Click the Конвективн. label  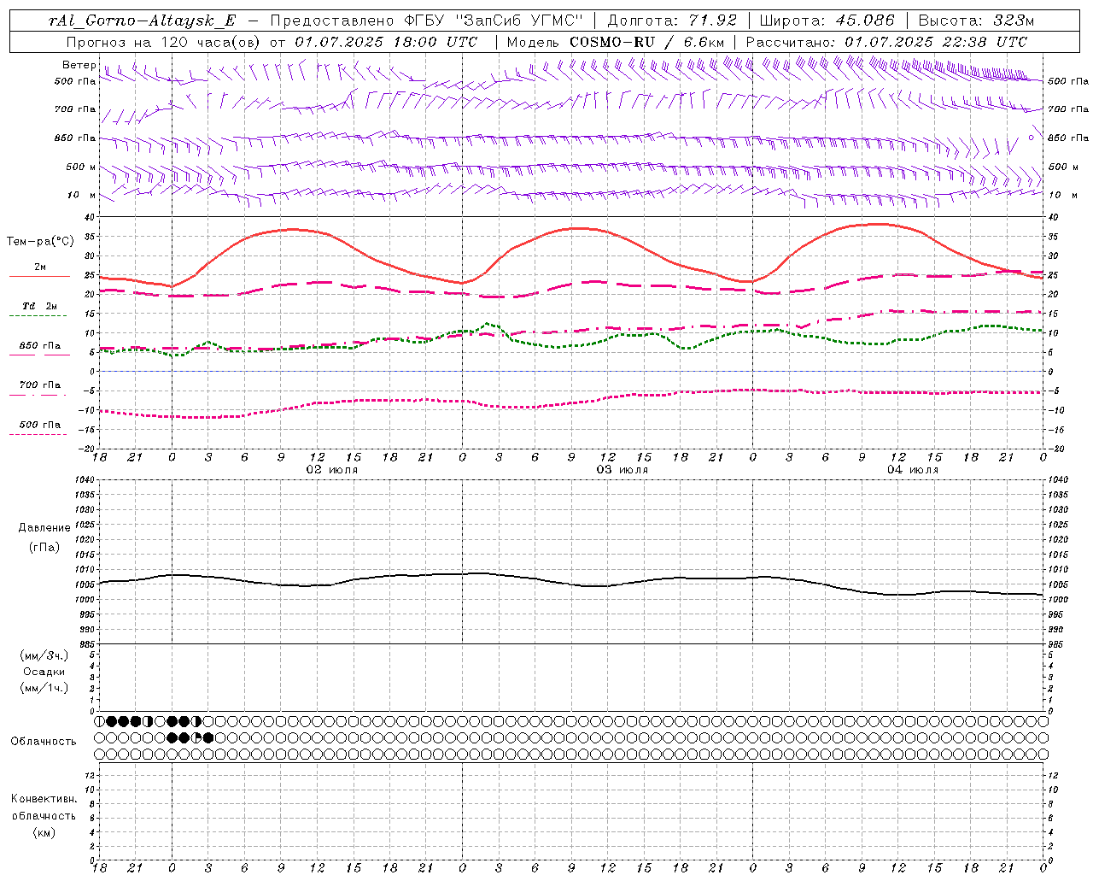click(44, 799)
